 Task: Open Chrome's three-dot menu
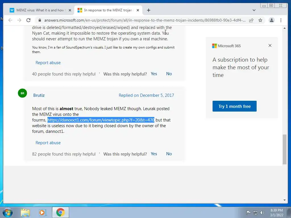pos(281,20)
